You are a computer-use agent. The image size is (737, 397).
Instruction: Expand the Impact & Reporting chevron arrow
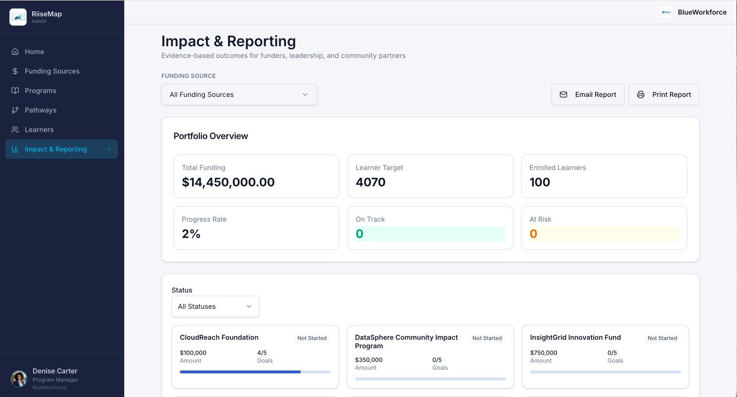click(x=109, y=149)
